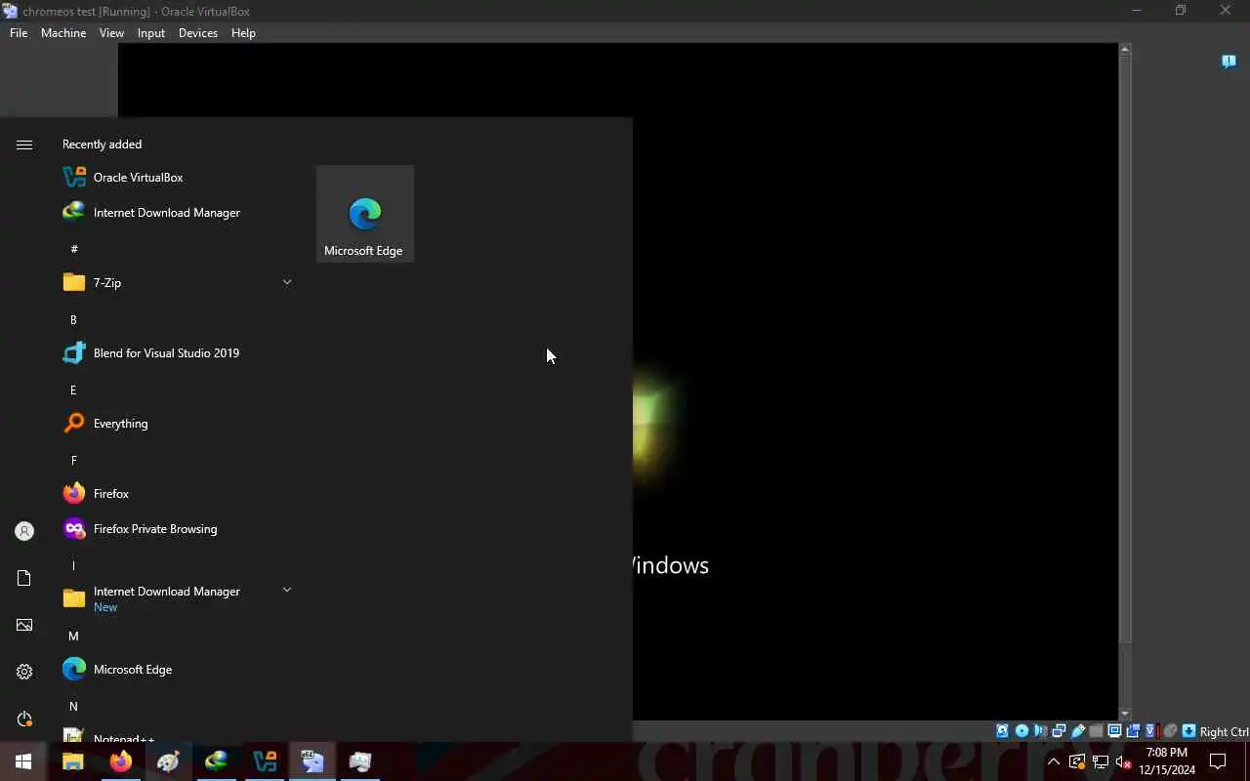Screen dimensions: 1250x781
Task: Open Microsoft Edge in the M section
Action: click(x=176, y=670)
